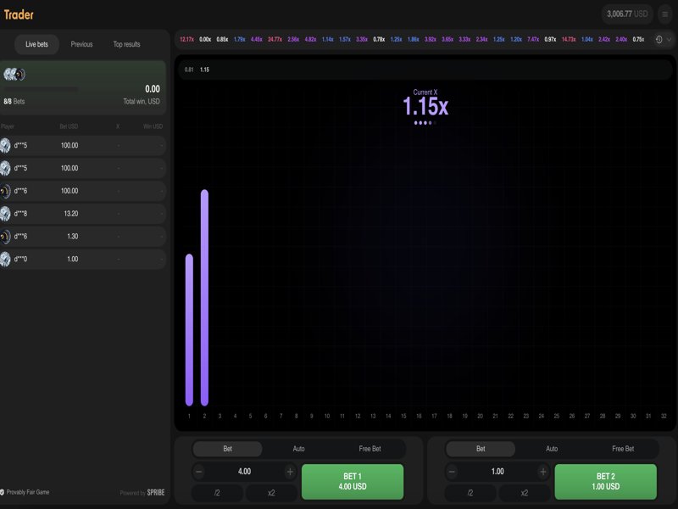The width and height of the screenshot is (678, 509).
Task: Open the round history clock icon
Action: tap(659, 39)
